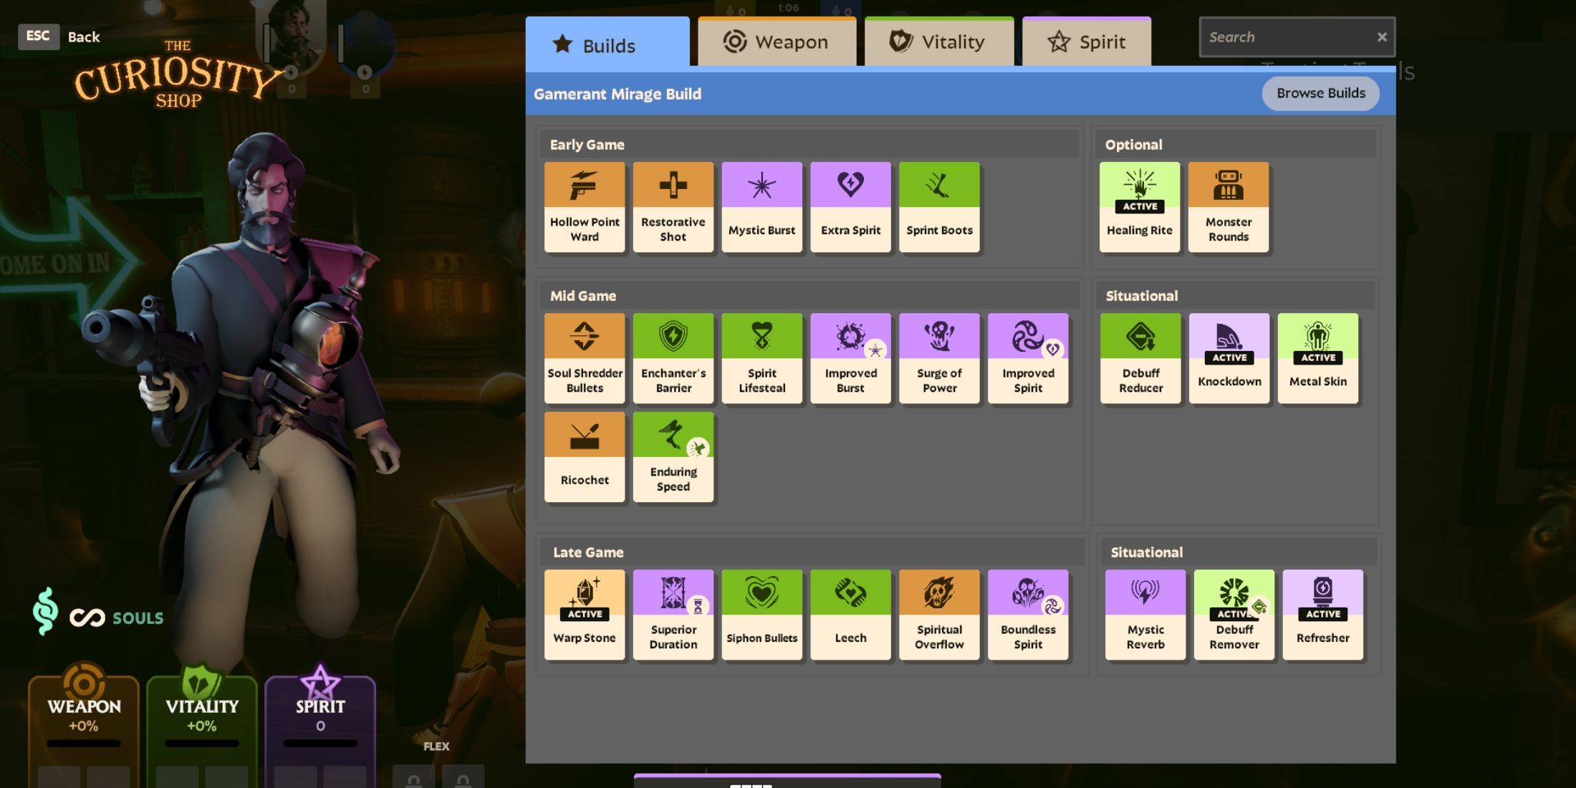Toggle the Knockdown active situational ability
Viewport: 1576px width, 788px height.
pyautogui.click(x=1229, y=357)
